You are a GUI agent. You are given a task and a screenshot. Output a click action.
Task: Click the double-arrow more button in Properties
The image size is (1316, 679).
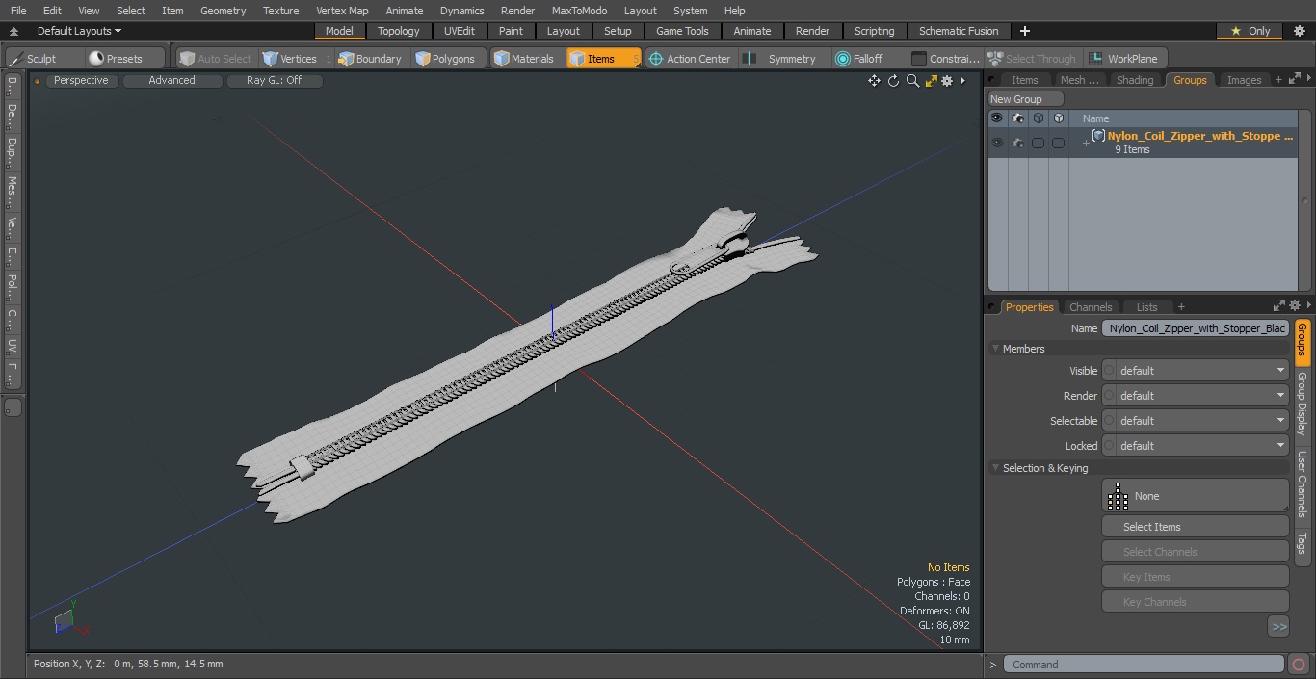[x=1278, y=627]
